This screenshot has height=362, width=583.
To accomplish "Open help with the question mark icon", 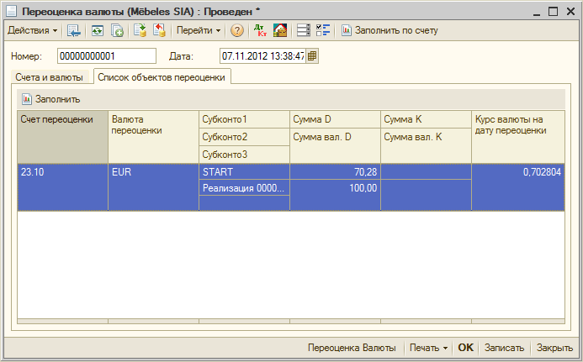I will coord(237,30).
